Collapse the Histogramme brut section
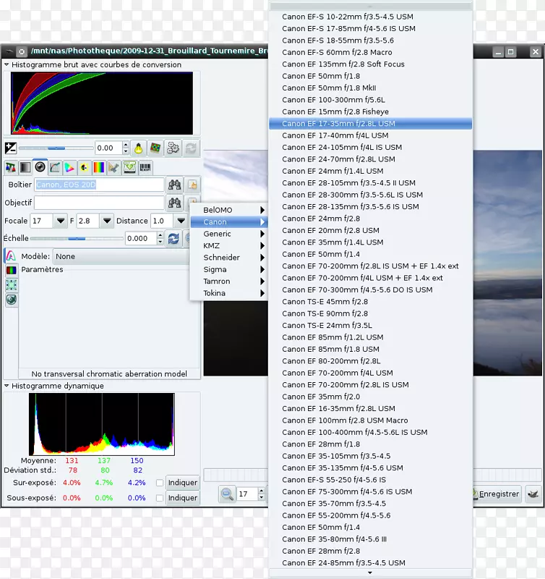This screenshot has width=545, height=579. [7, 64]
